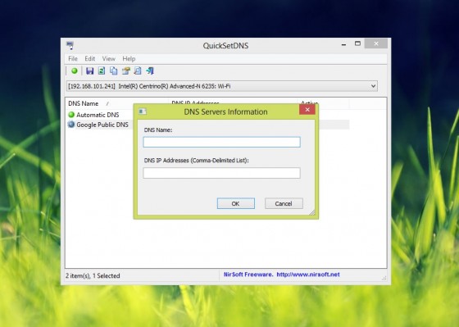Click OK in DNS Servers Information dialog

click(236, 203)
